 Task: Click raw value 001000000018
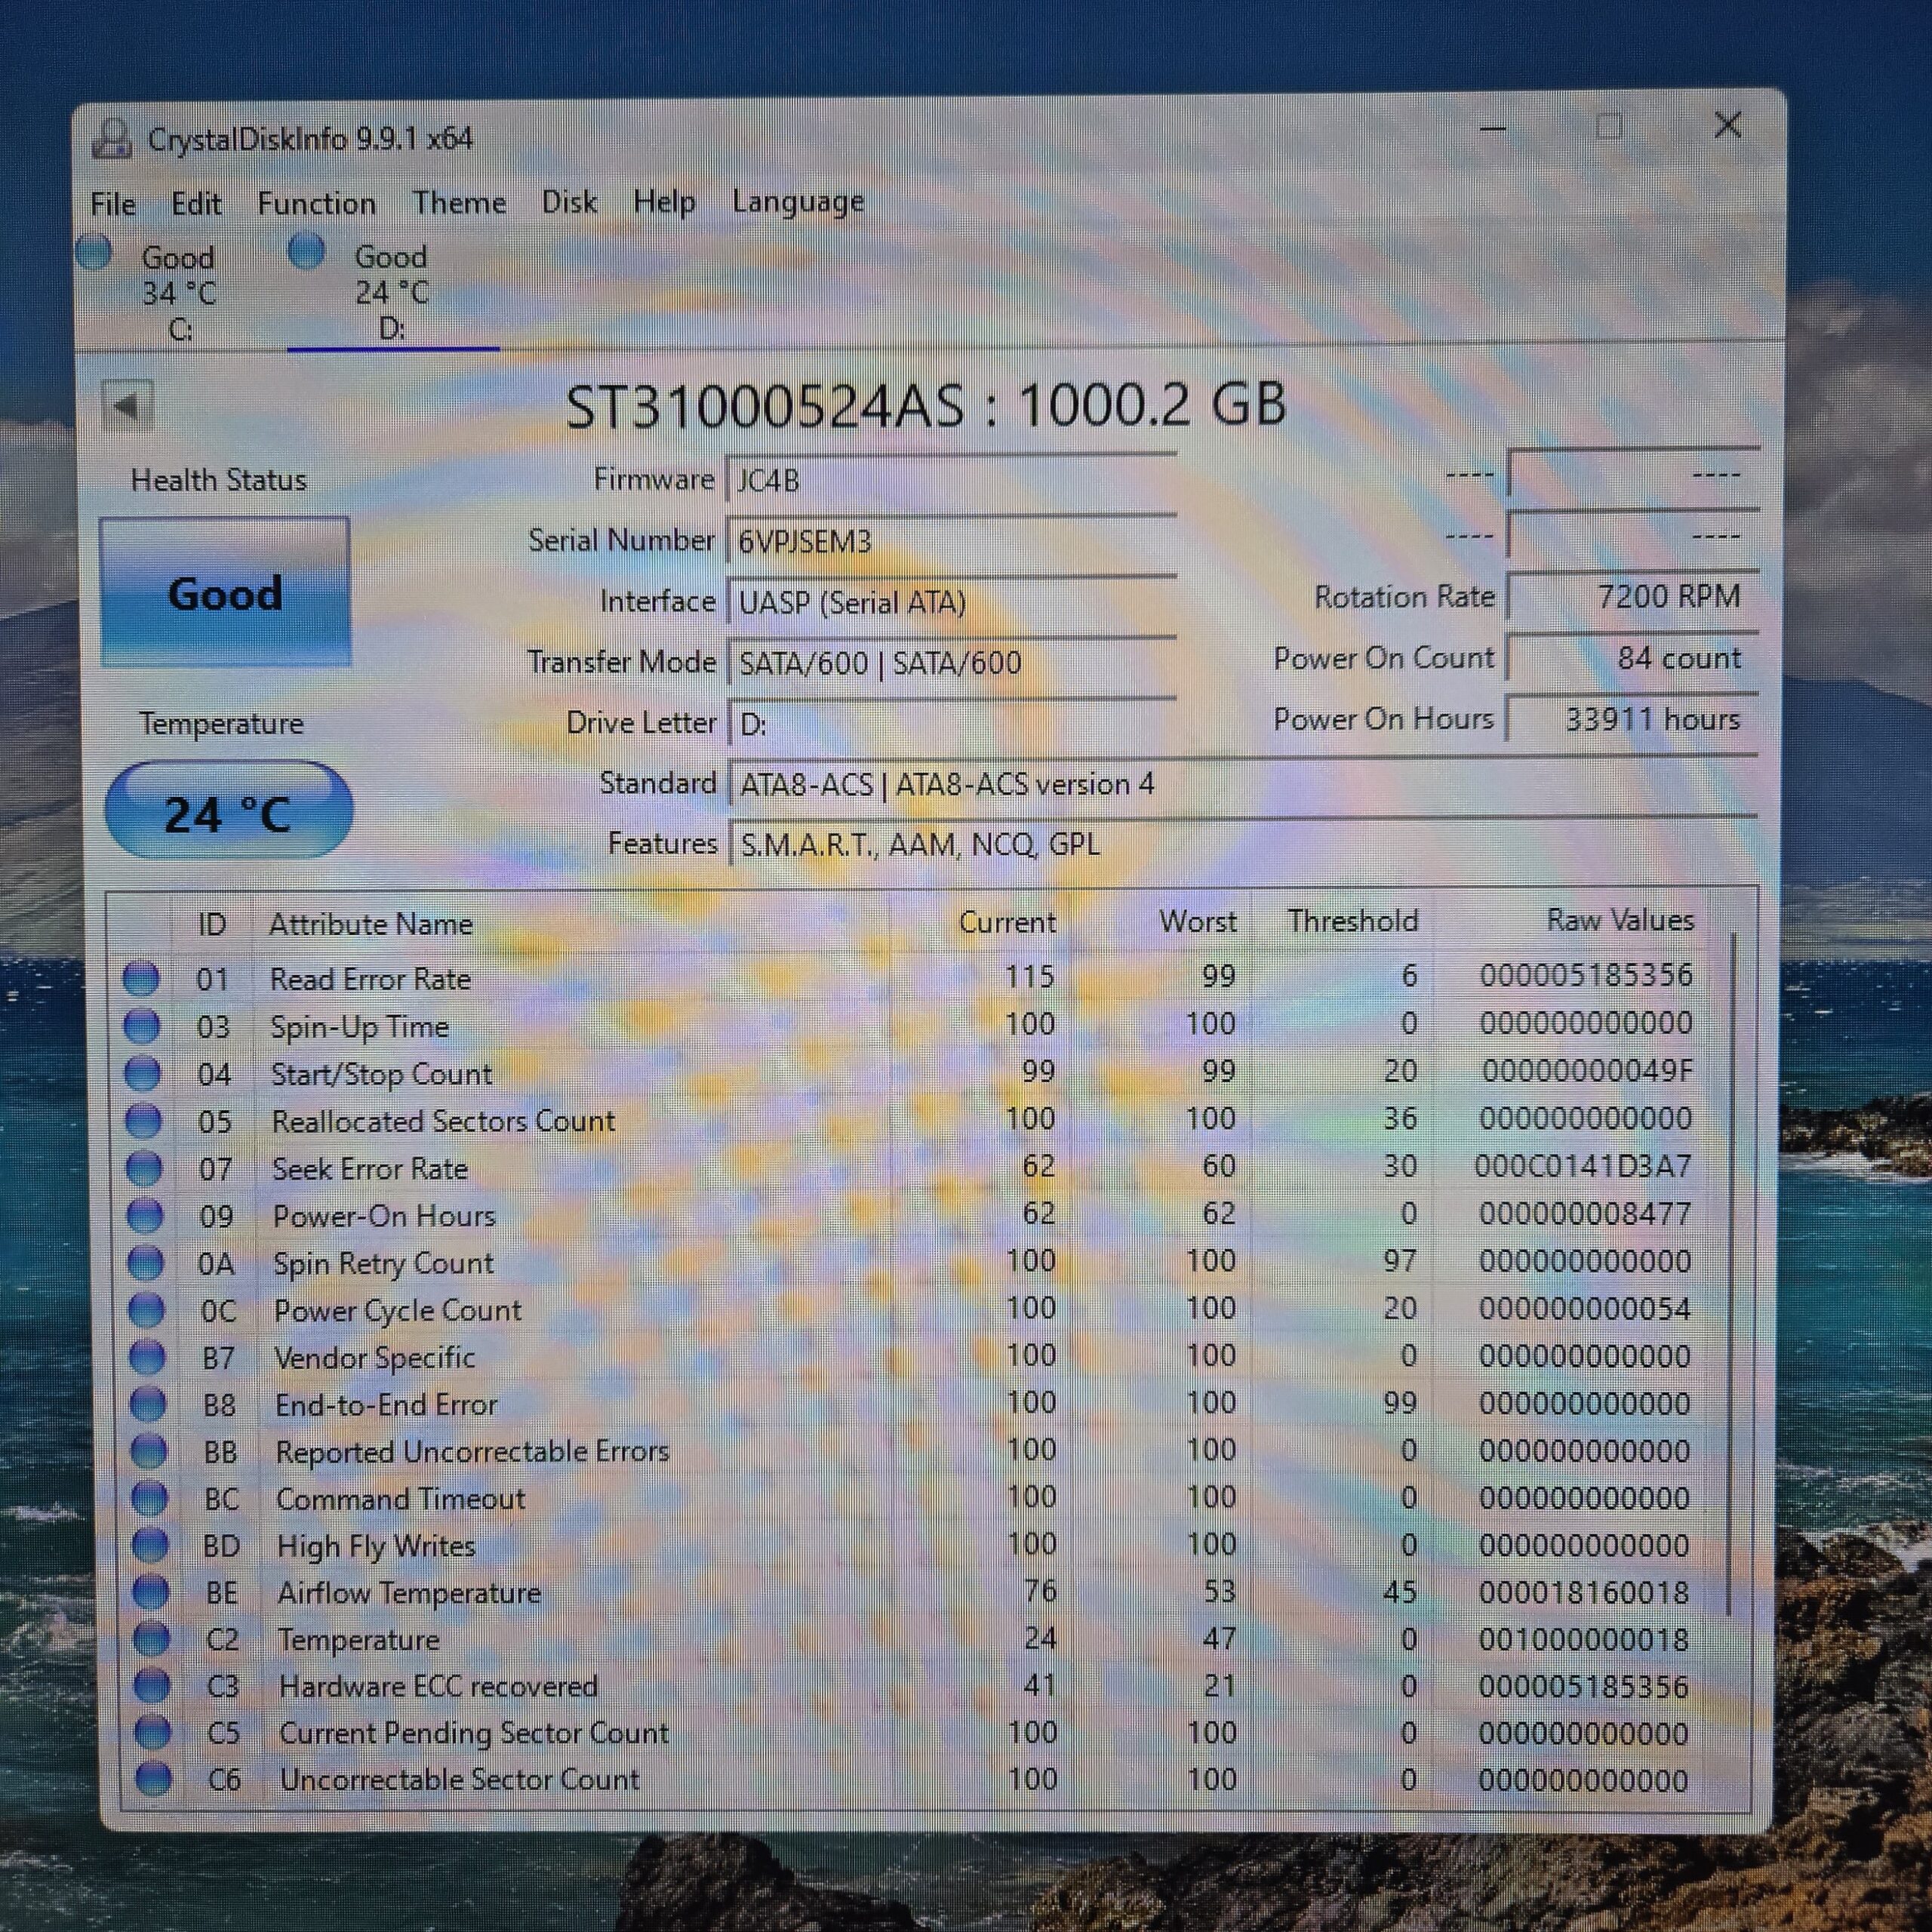click(x=1584, y=1639)
